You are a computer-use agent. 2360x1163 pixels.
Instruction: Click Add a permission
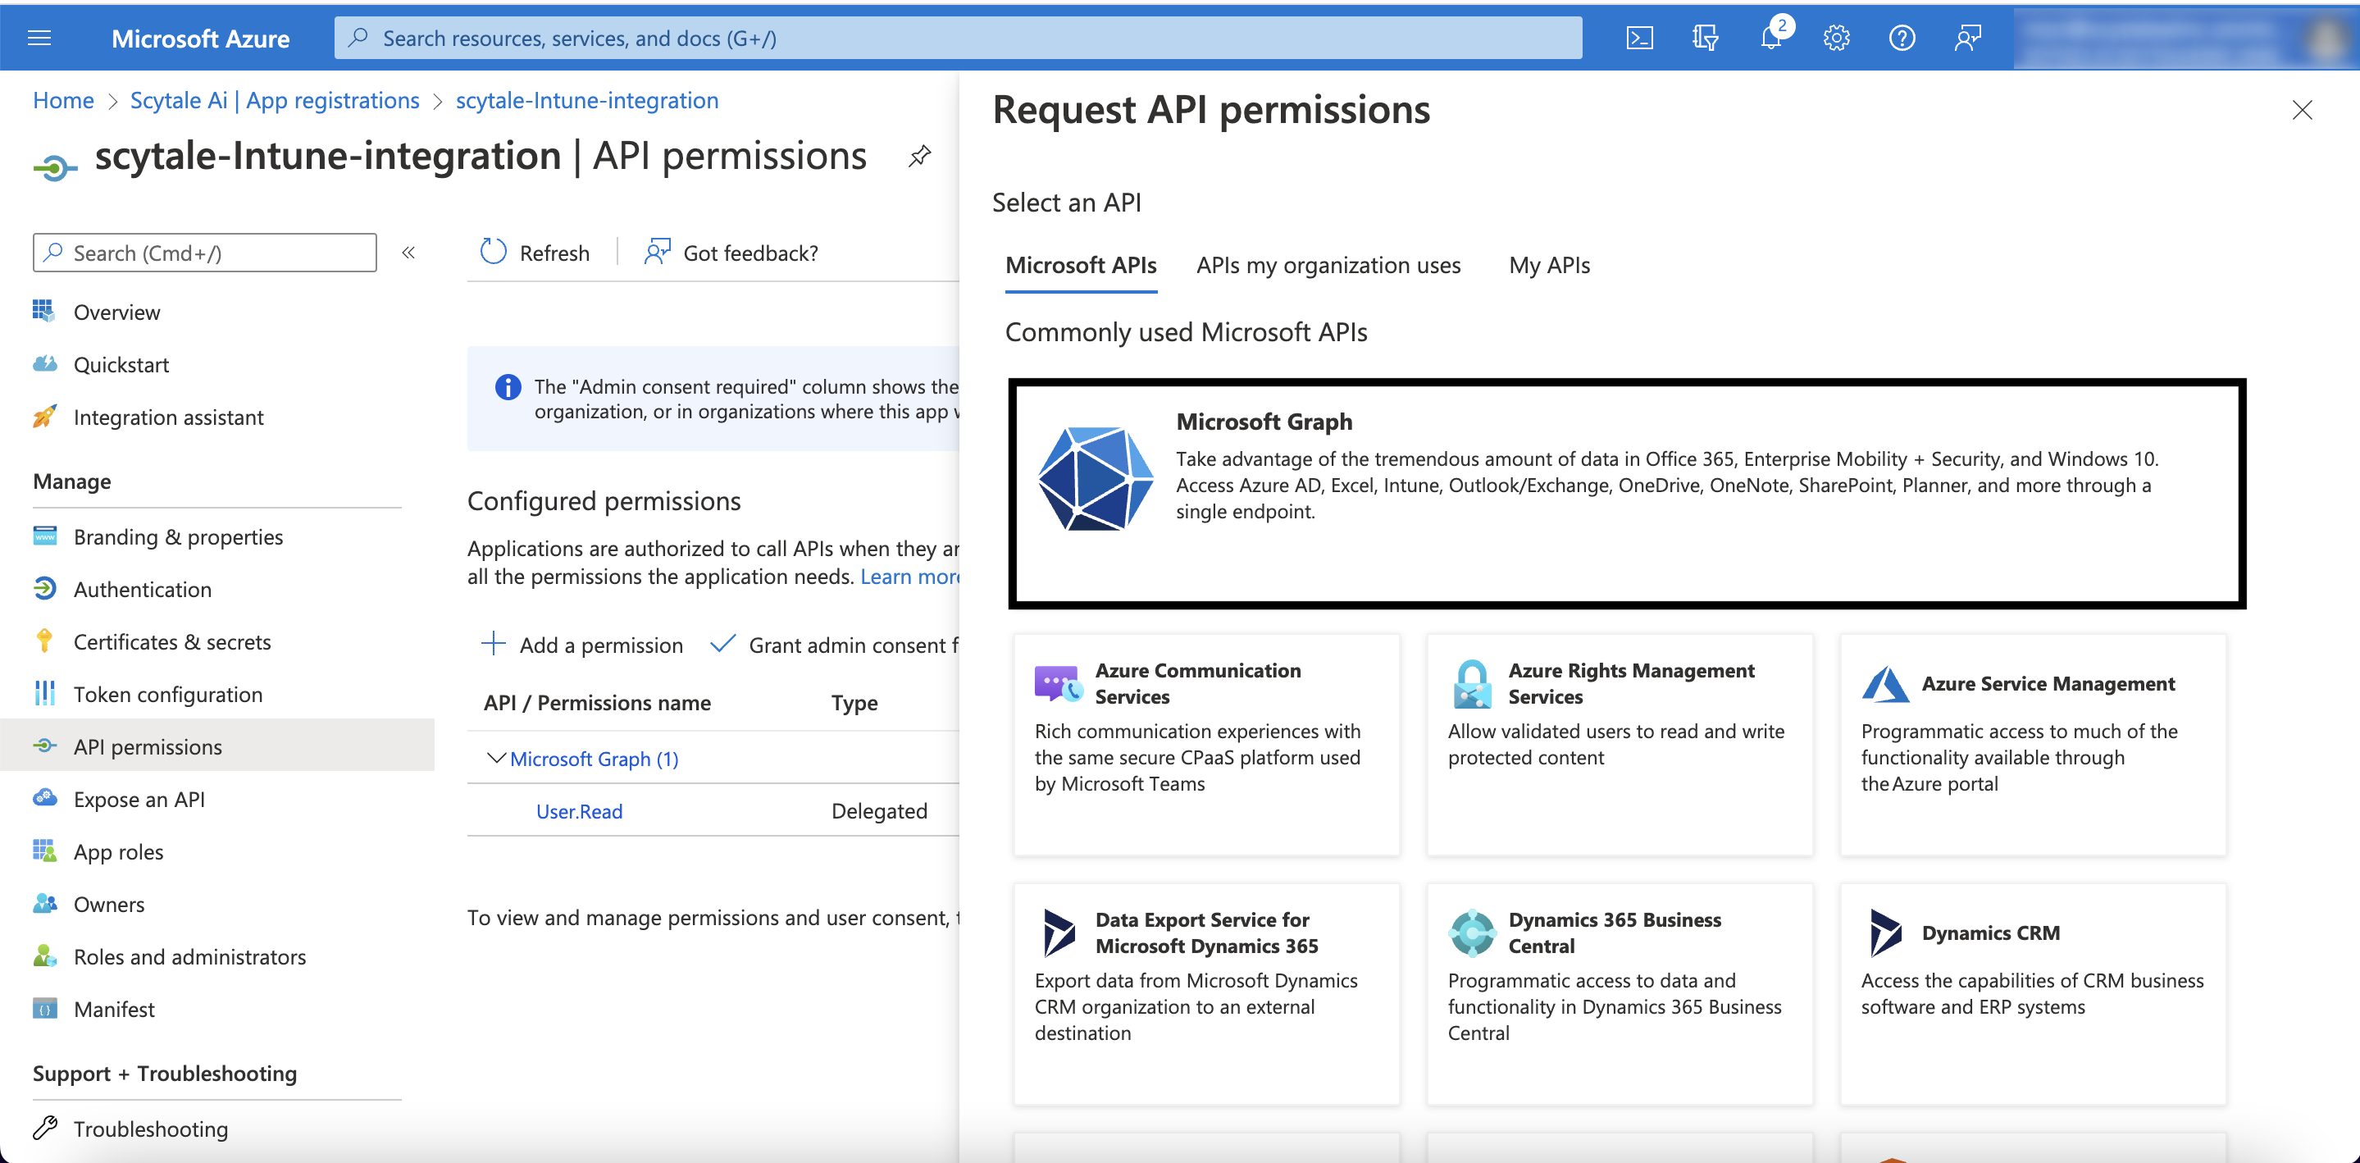pyautogui.click(x=581, y=645)
